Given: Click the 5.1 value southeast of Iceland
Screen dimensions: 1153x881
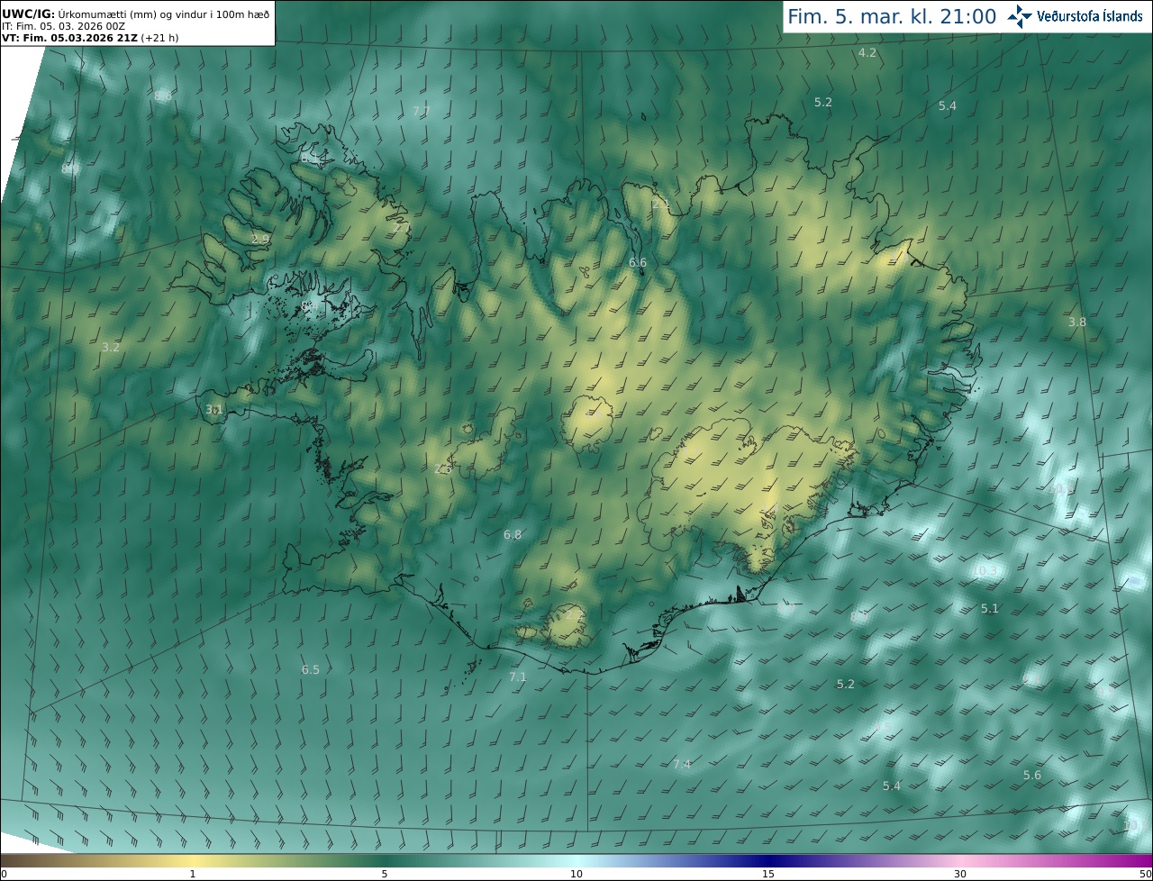Looking at the screenshot, I should (x=989, y=608).
